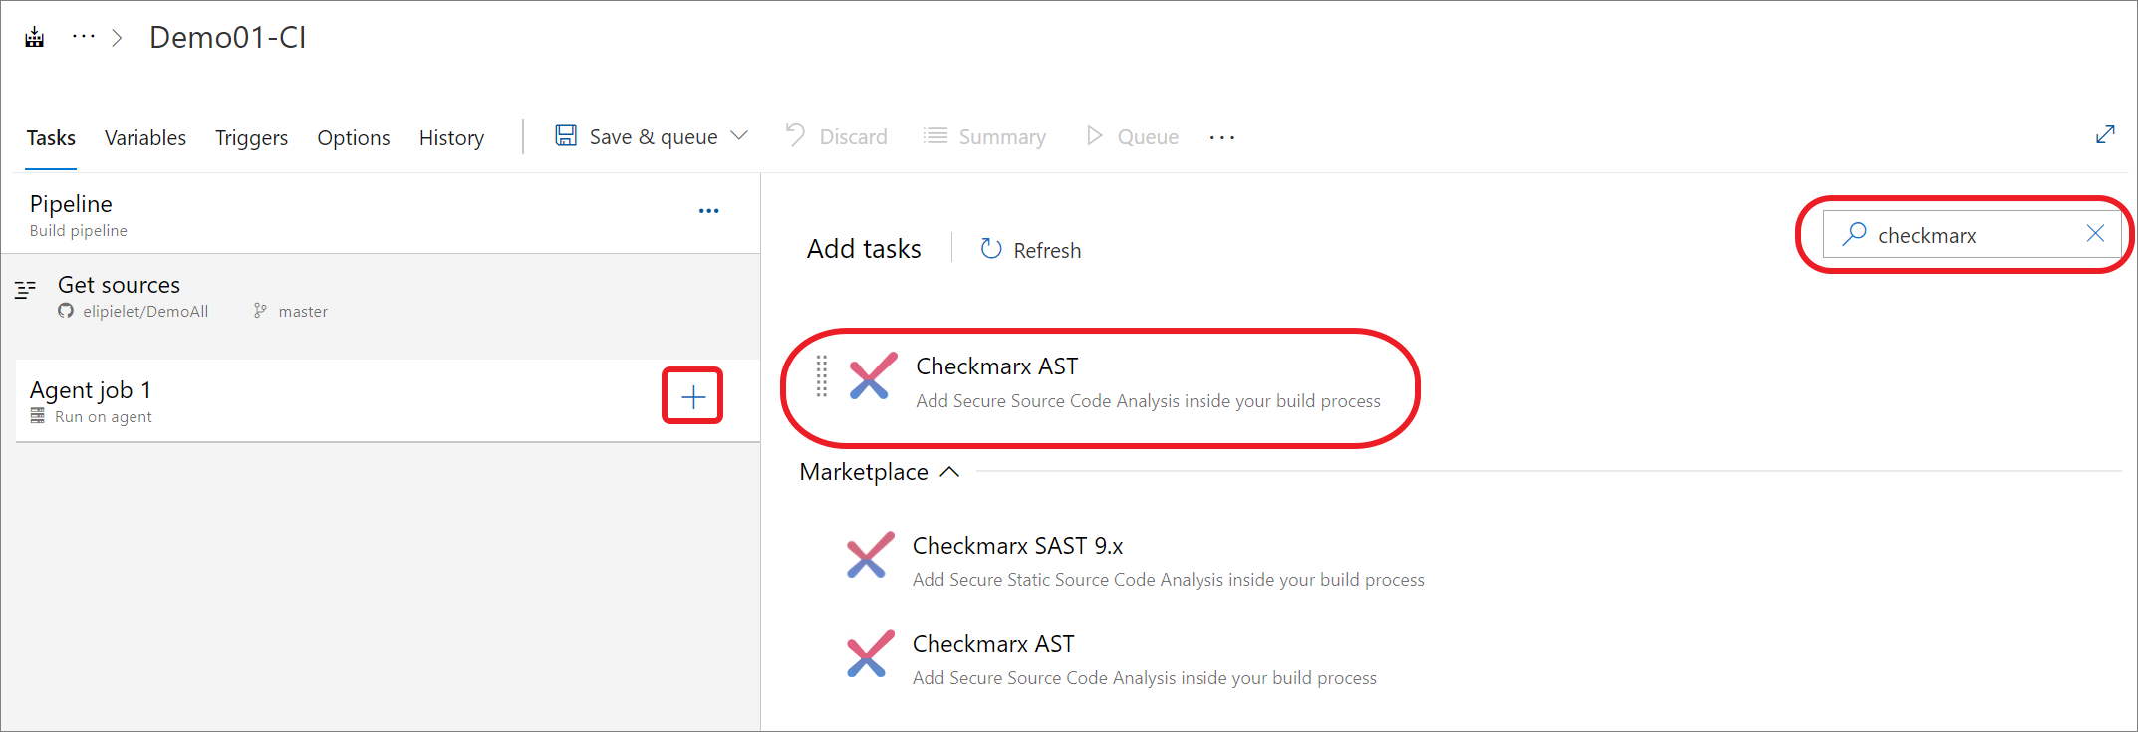Image resolution: width=2138 pixels, height=732 pixels.
Task: Toggle full screen expand arrow icon
Action: click(x=2105, y=135)
